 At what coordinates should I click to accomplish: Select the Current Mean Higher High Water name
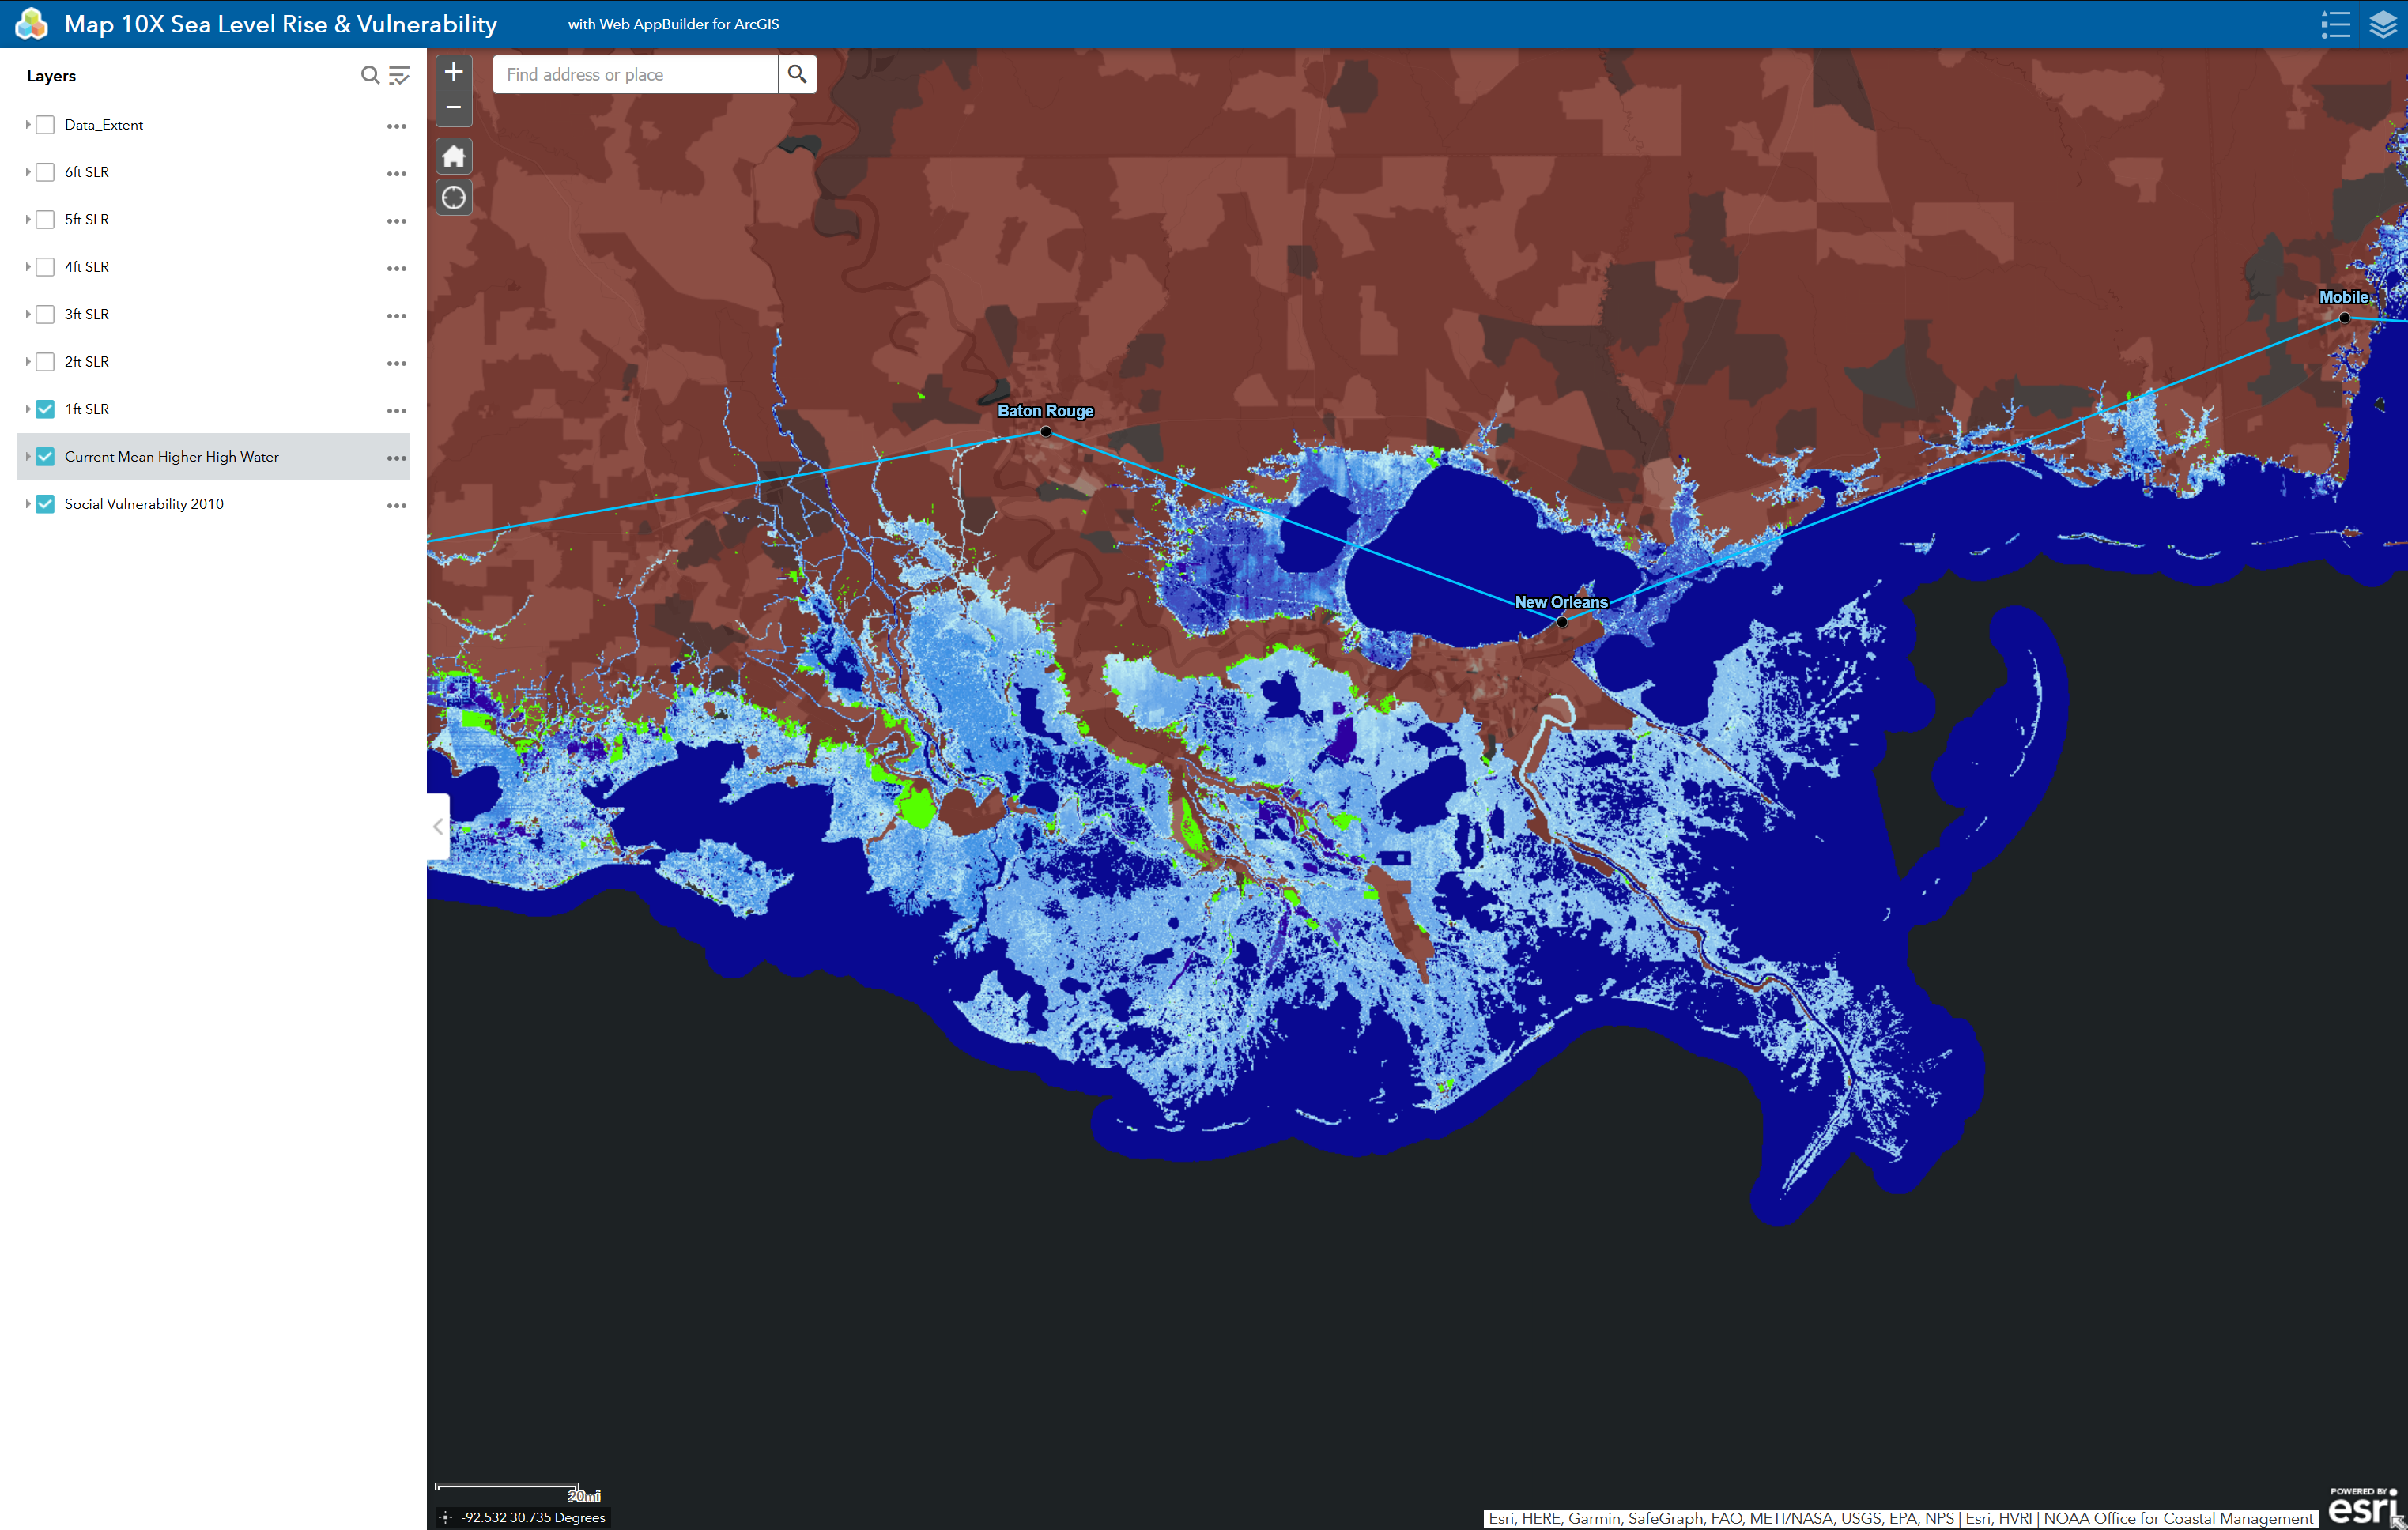(172, 457)
